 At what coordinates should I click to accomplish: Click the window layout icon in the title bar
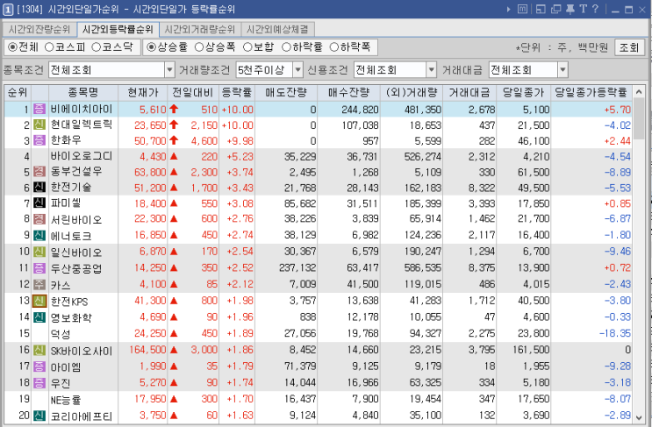pos(541,9)
